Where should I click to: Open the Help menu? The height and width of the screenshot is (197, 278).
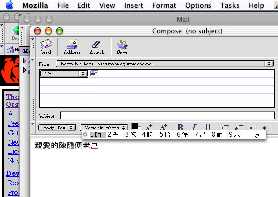[256, 5]
